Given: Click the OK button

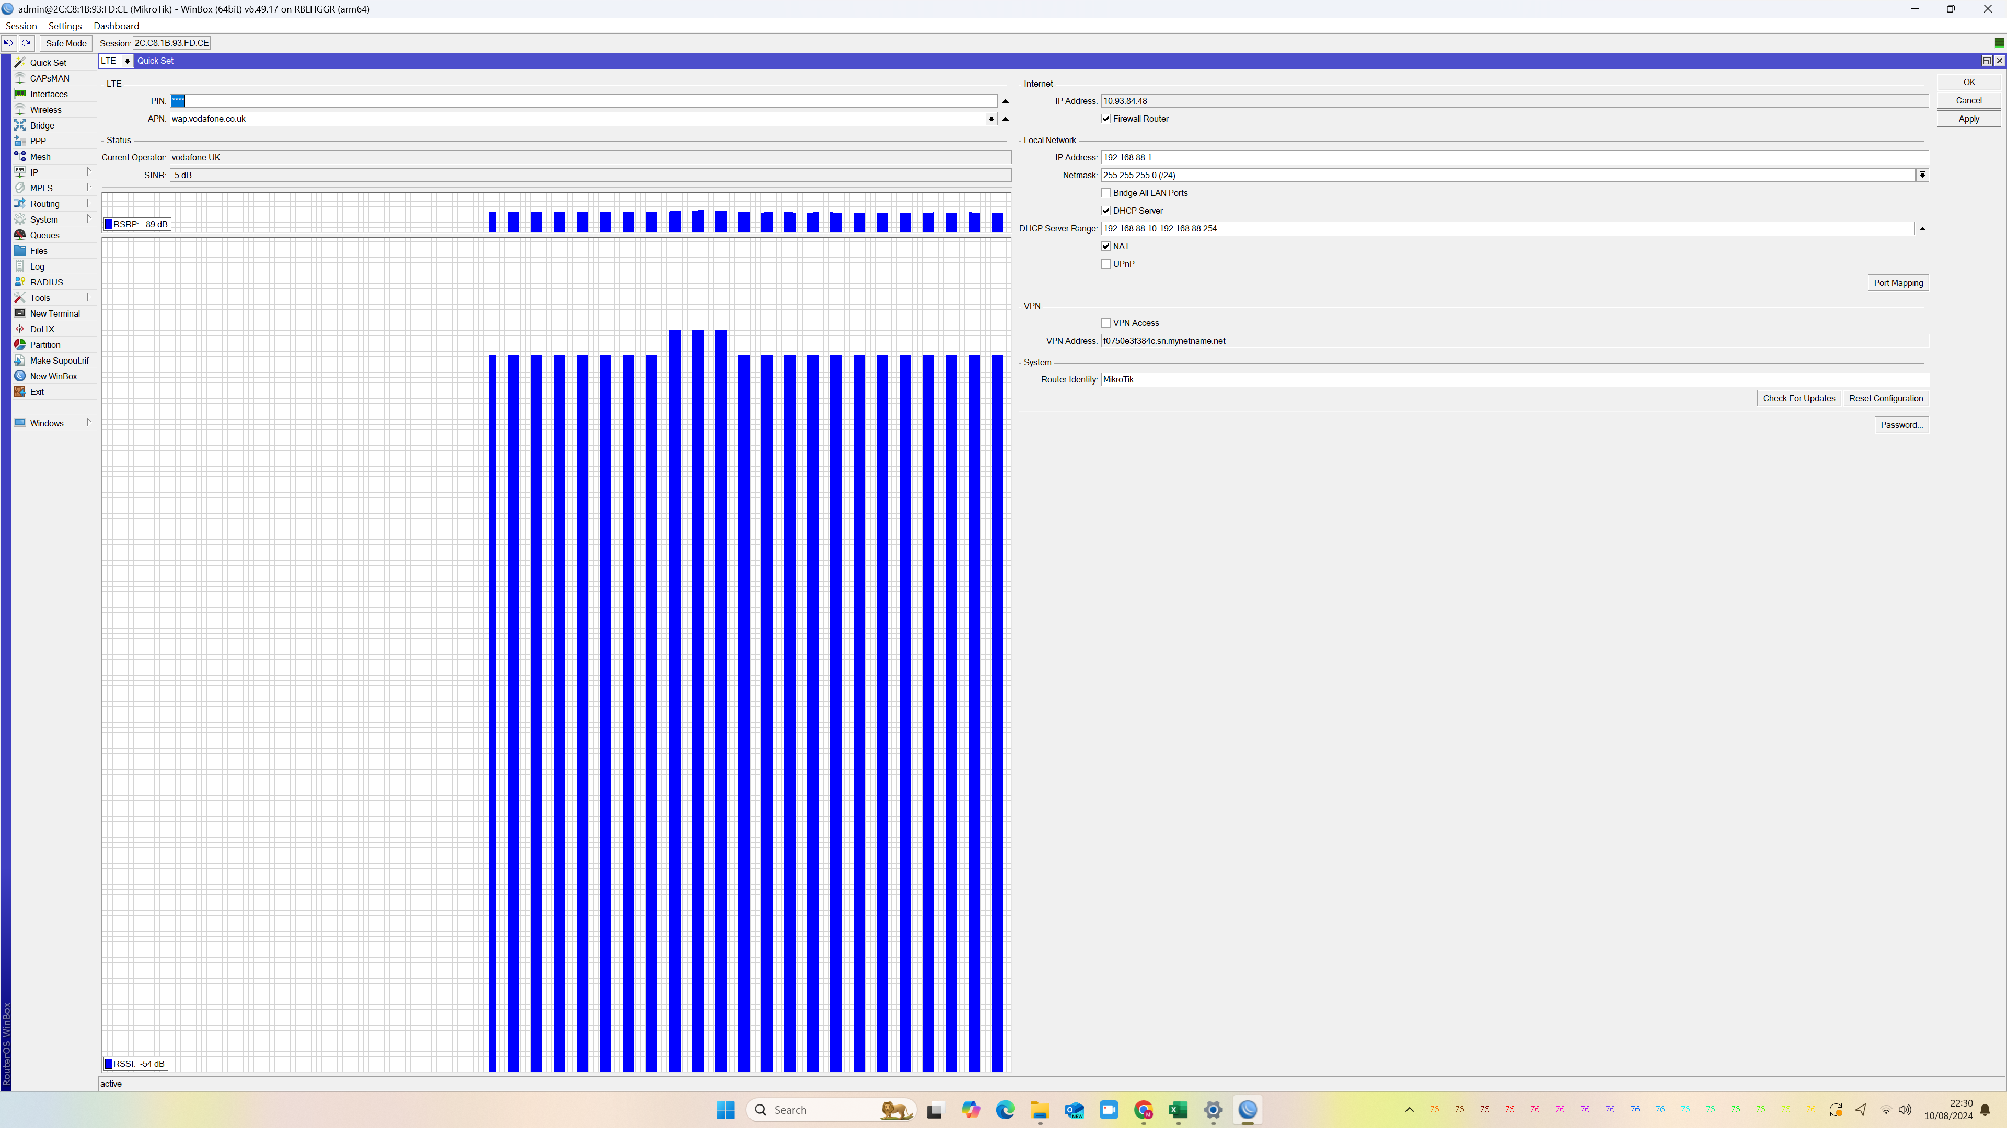Looking at the screenshot, I should (1968, 82).
